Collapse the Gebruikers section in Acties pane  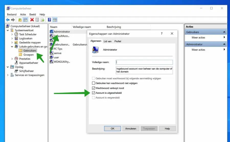click(x=224, y=32)
